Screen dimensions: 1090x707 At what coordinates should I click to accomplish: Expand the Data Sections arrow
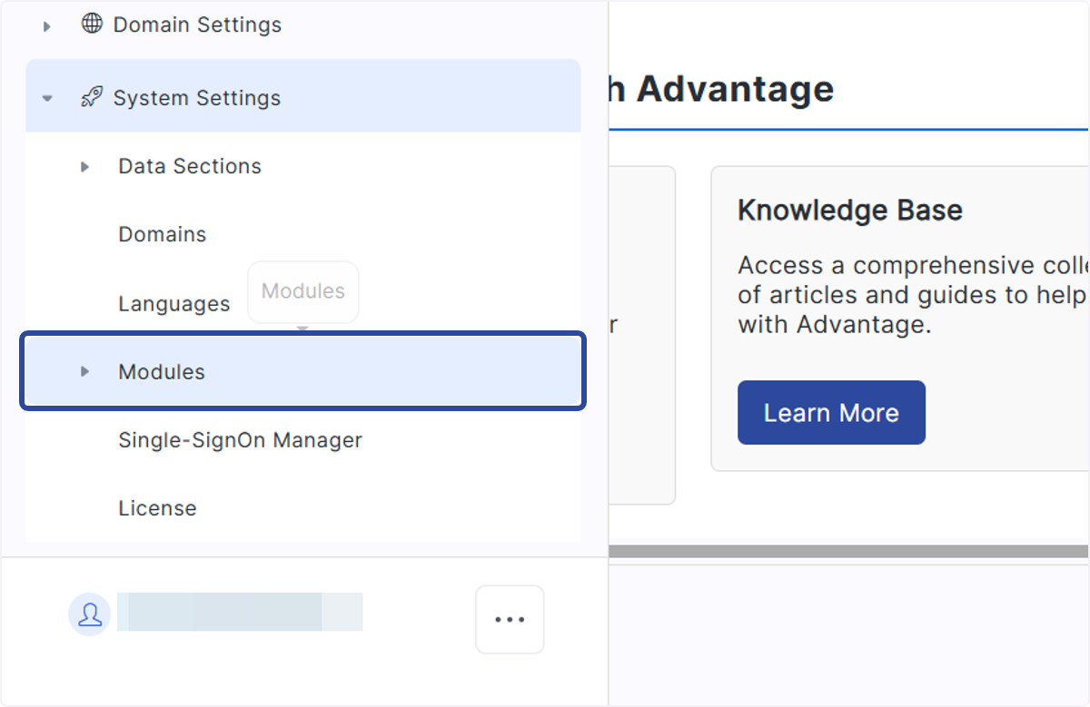point(85,166)
